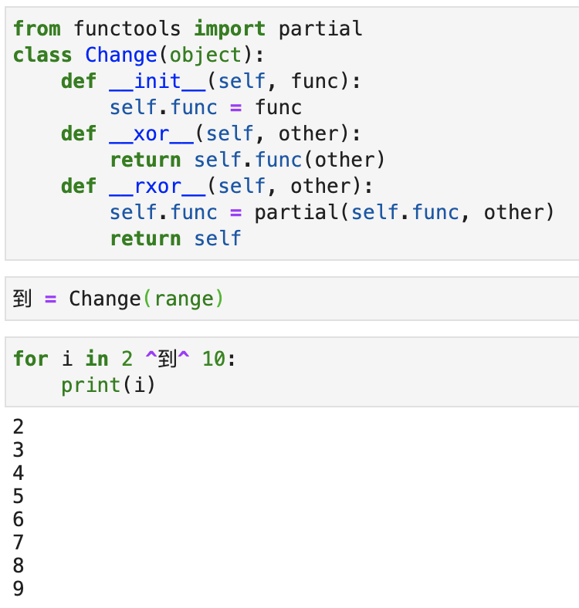Click the 'return self' statement
This screenshot has width=579, height=608.
tap(175, 238)
